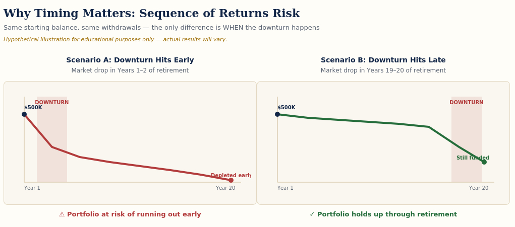The height and width of the screenshot is (227, 515).
Task: Select the red DOWNTURN label in Scenario A
Action: (x=52, y=103)
